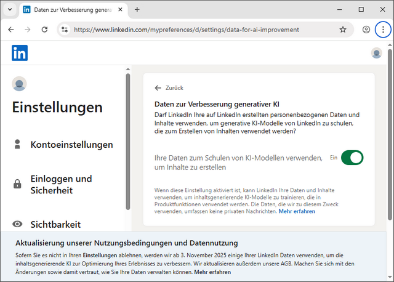Maximize the browser window
394x282 pixels.
361,10
